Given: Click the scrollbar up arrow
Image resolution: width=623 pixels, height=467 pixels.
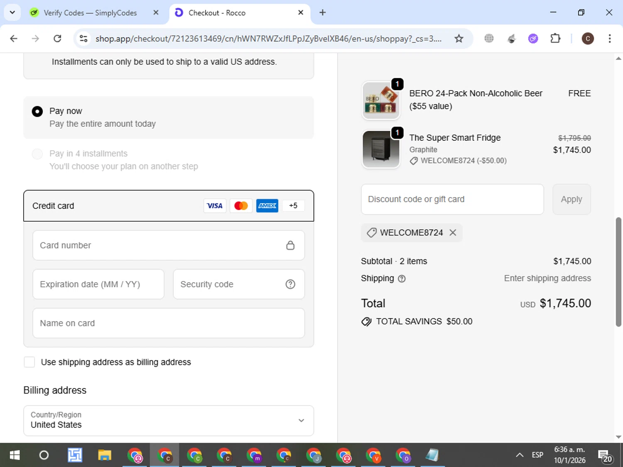Looking at the screenshot, I should click(x=618, y=59).
